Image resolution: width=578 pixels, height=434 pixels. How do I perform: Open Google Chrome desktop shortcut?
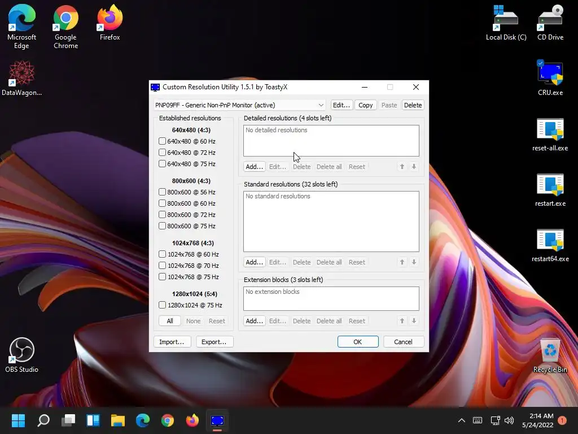click(65, 27)
